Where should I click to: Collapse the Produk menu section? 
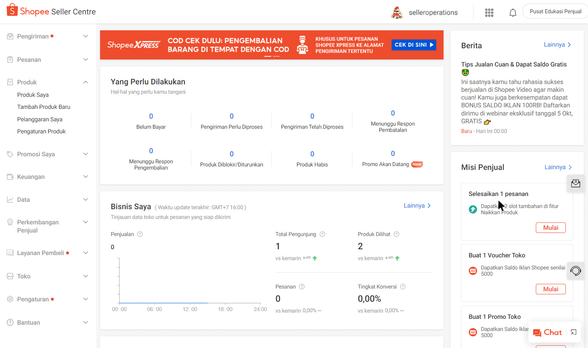pos(85,82)
